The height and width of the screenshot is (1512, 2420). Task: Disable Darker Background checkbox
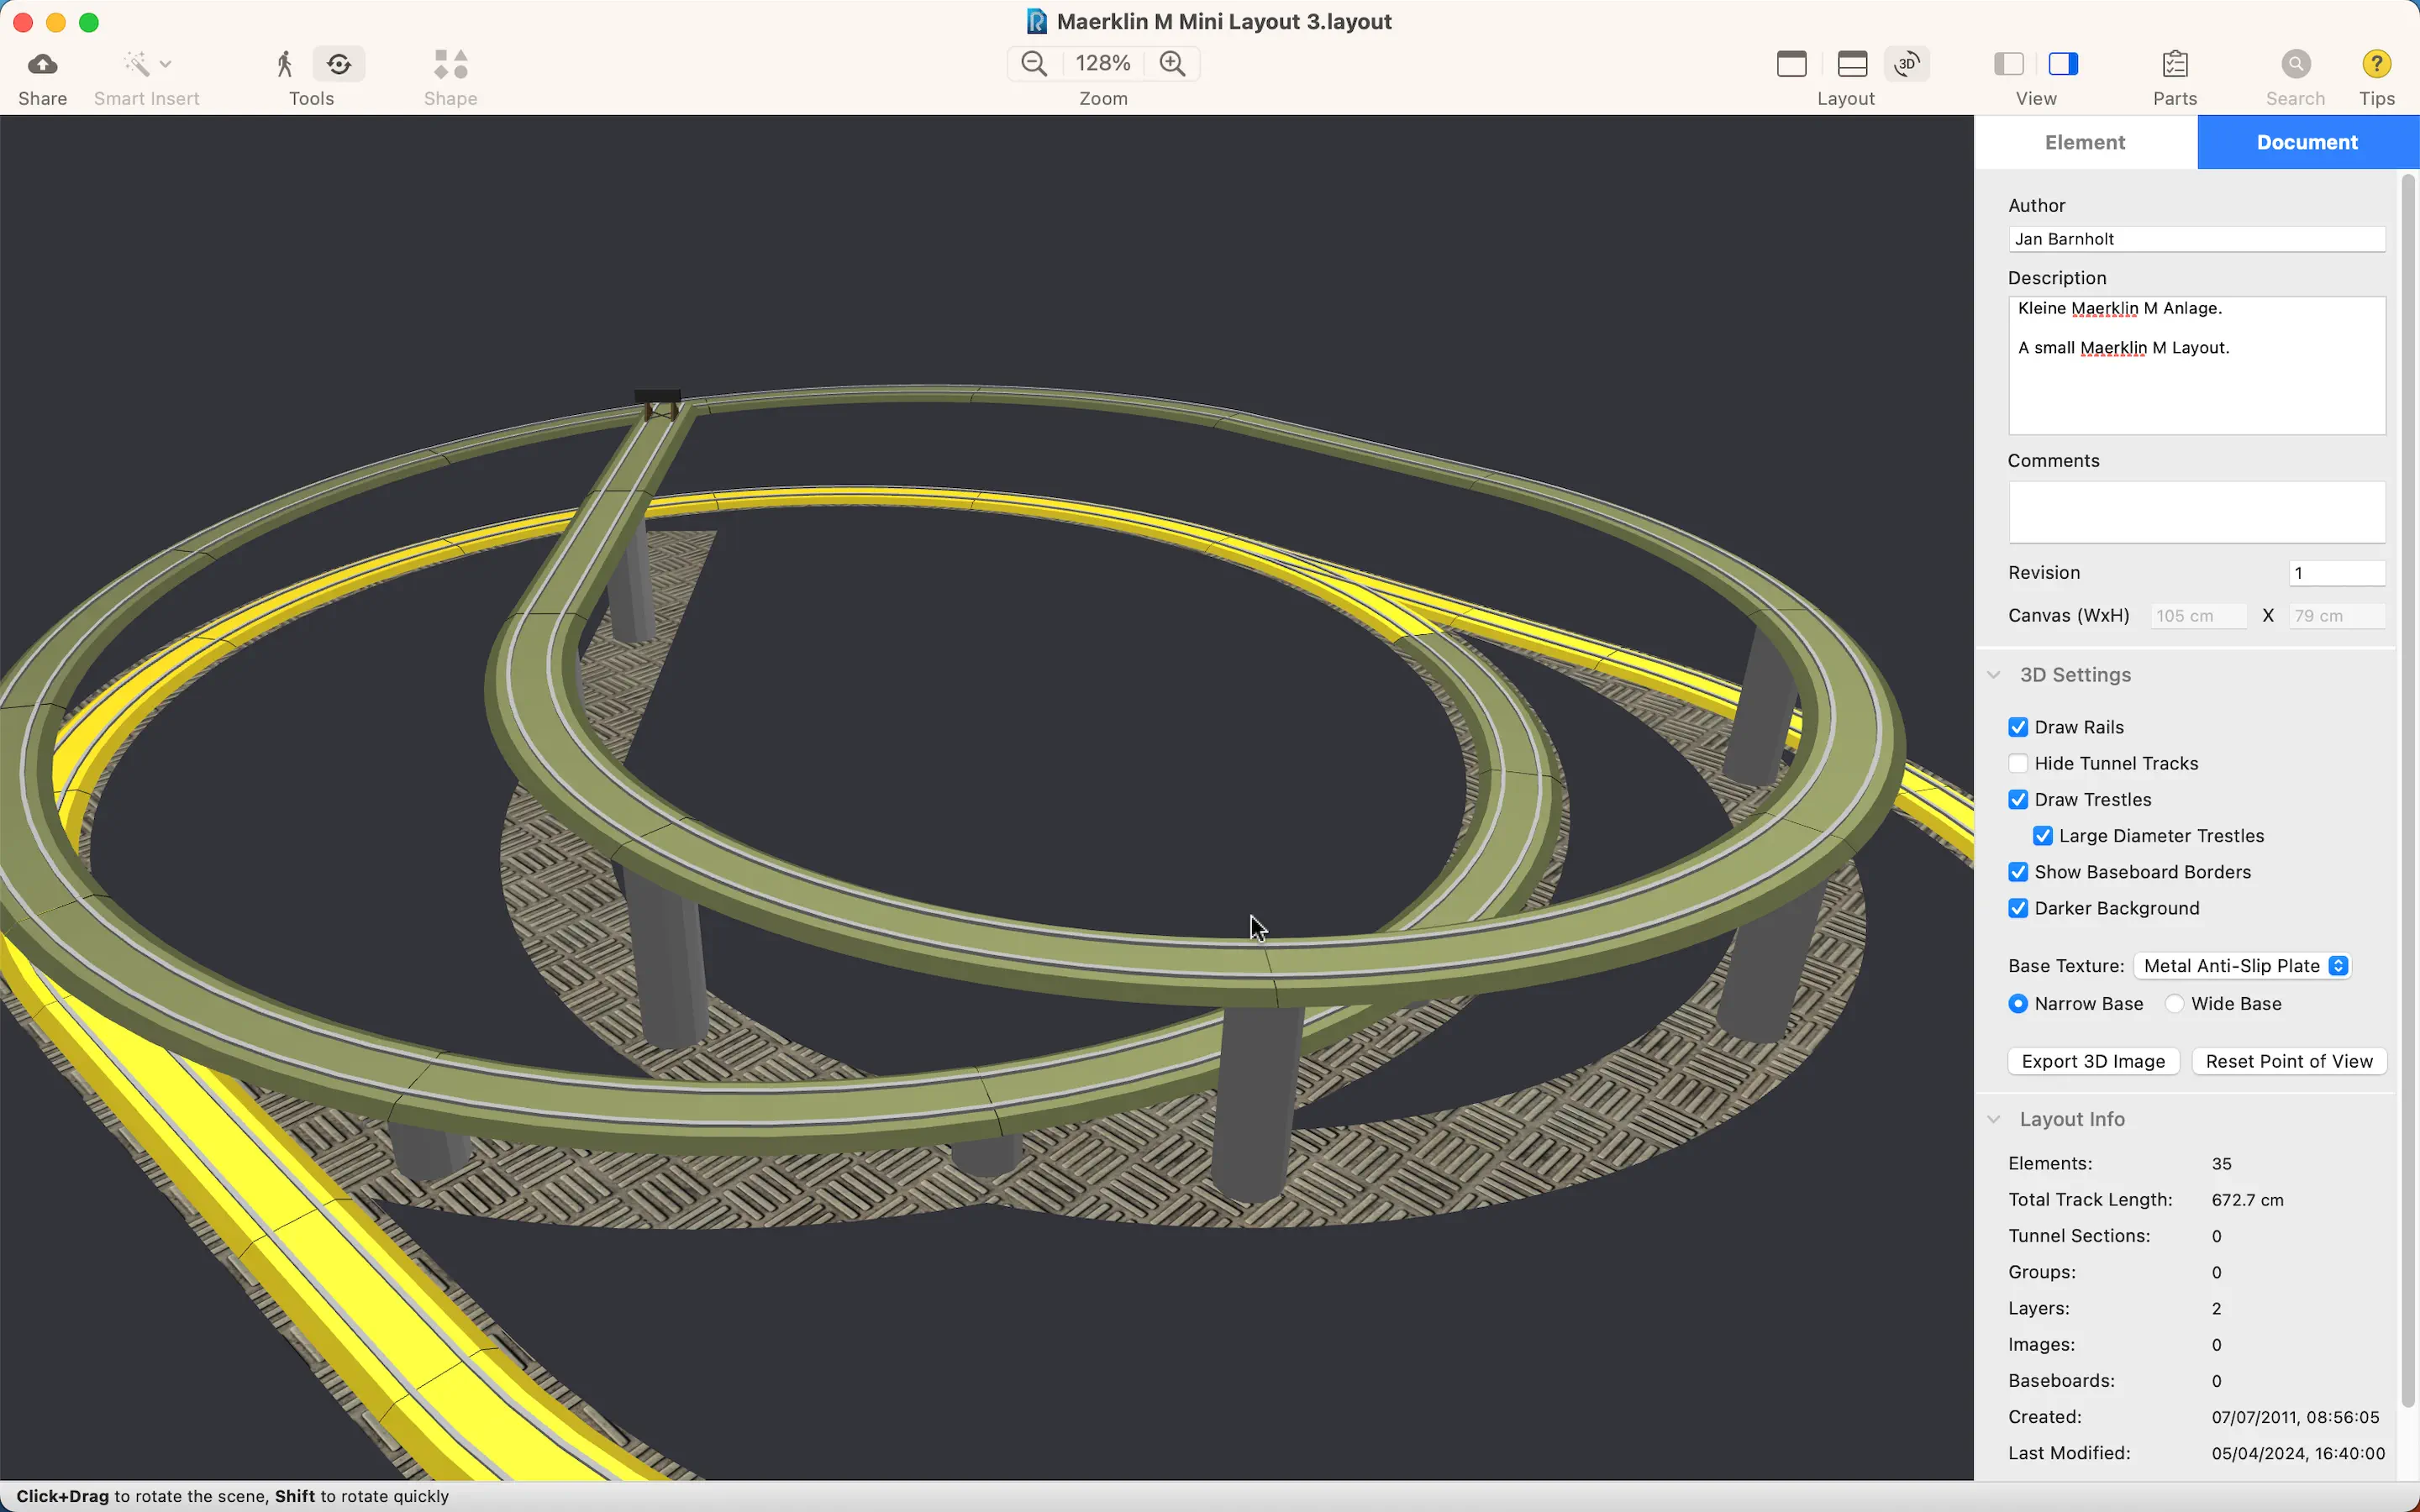[2018, 908]
